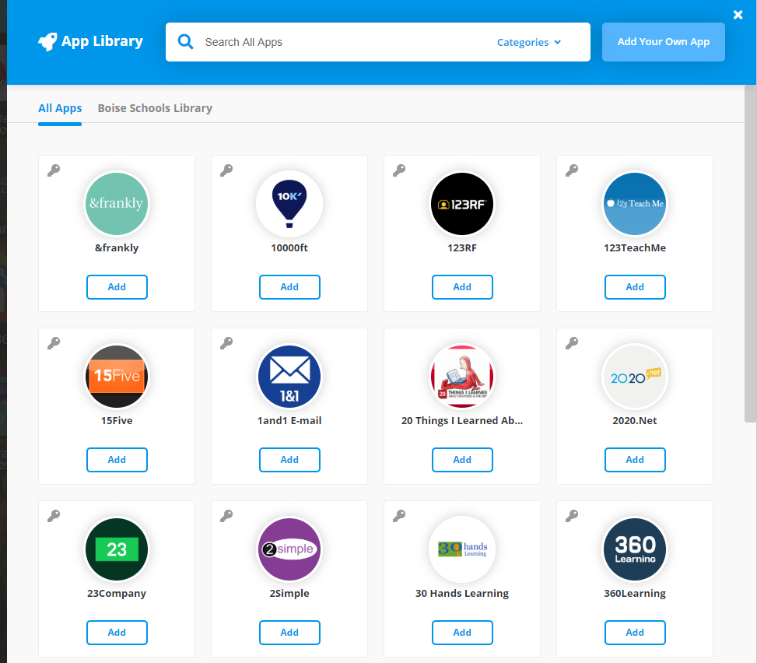Viewport: 757px width, 663px height.
Task: Click the 15Five app logo
Action: coord(117,377)
